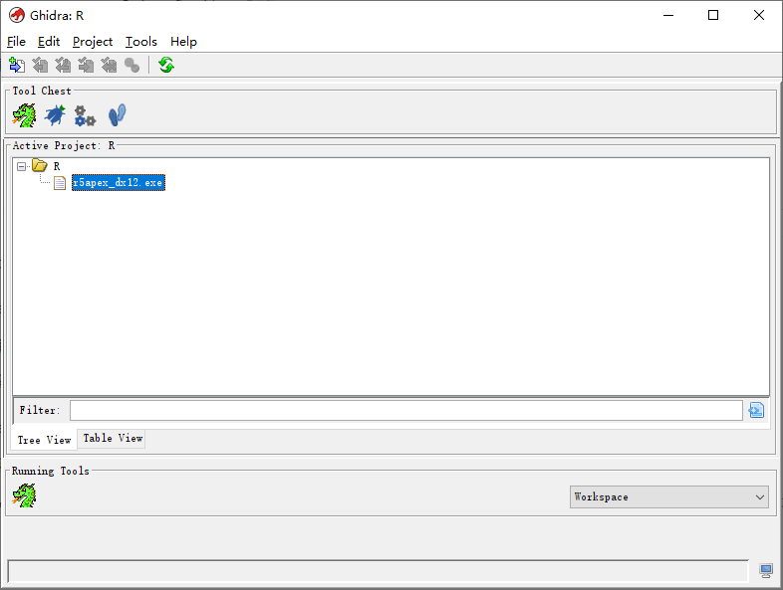Viewport: 783px width, 590px height.
Task: Open the Edit menu
Action: [49, 42]
